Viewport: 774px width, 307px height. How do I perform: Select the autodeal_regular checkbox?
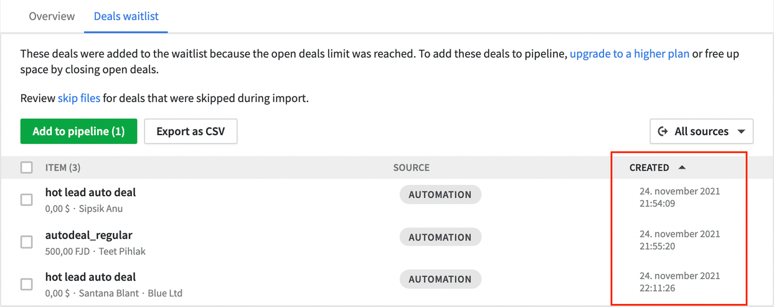pos(27,242)
